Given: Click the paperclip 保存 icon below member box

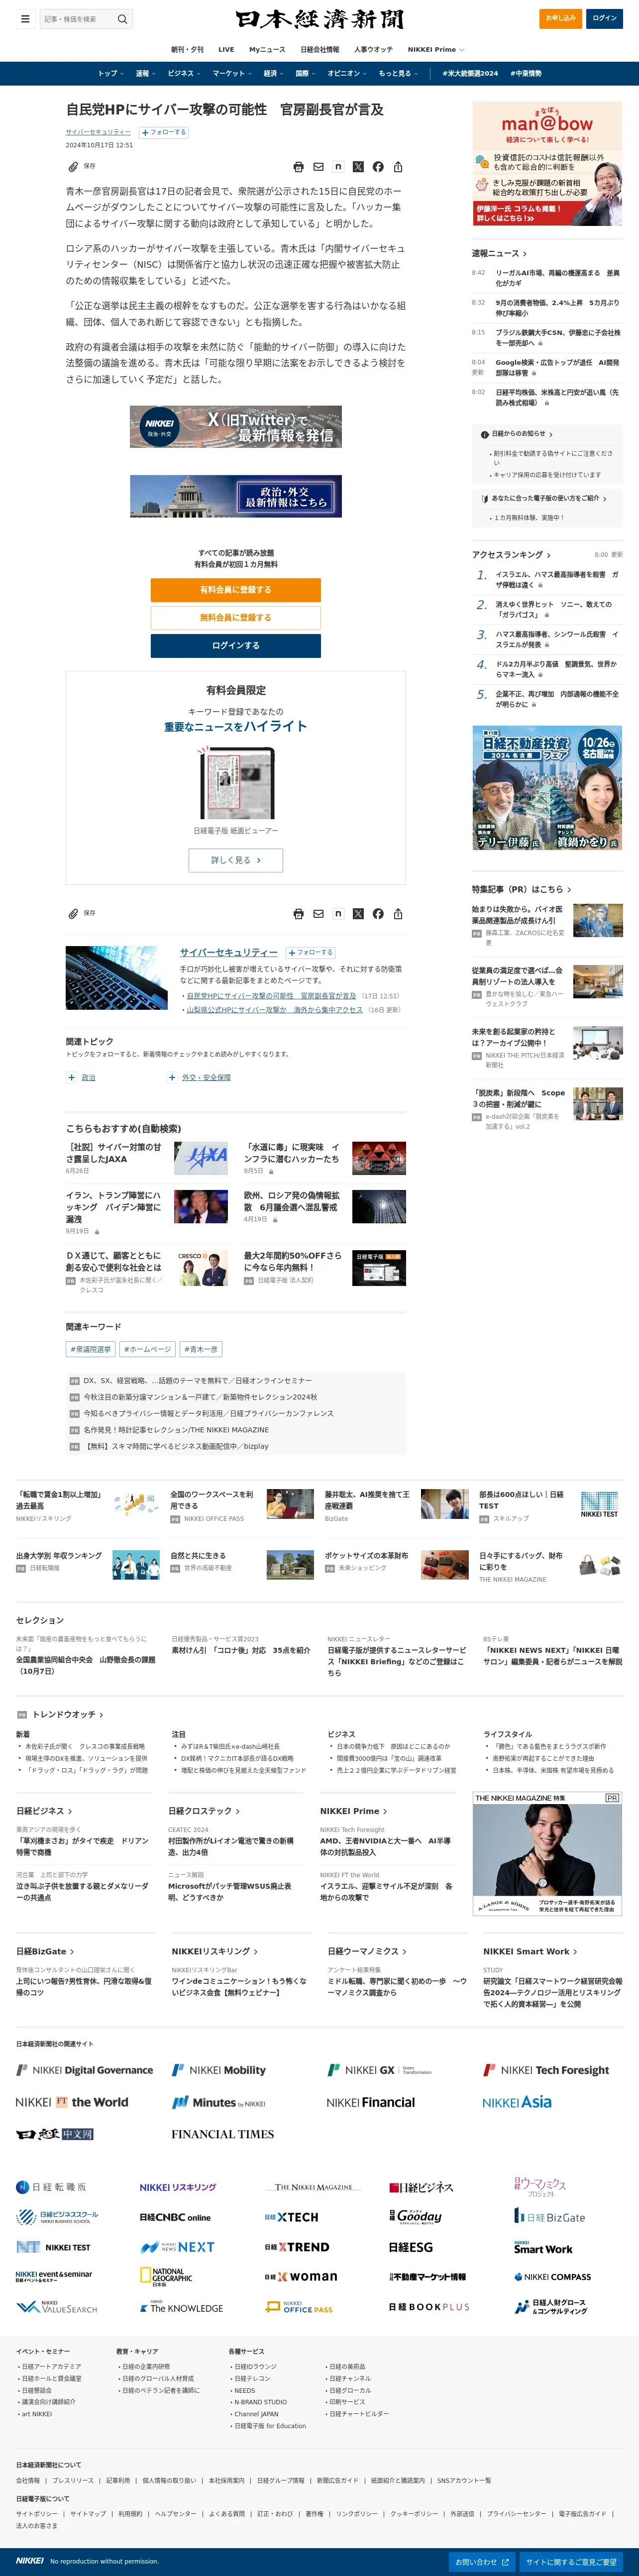Looking at the screenshot, I should pos(72,913).
